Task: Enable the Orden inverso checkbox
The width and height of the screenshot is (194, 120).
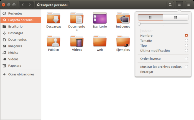Action: click(x=186, y=59)
